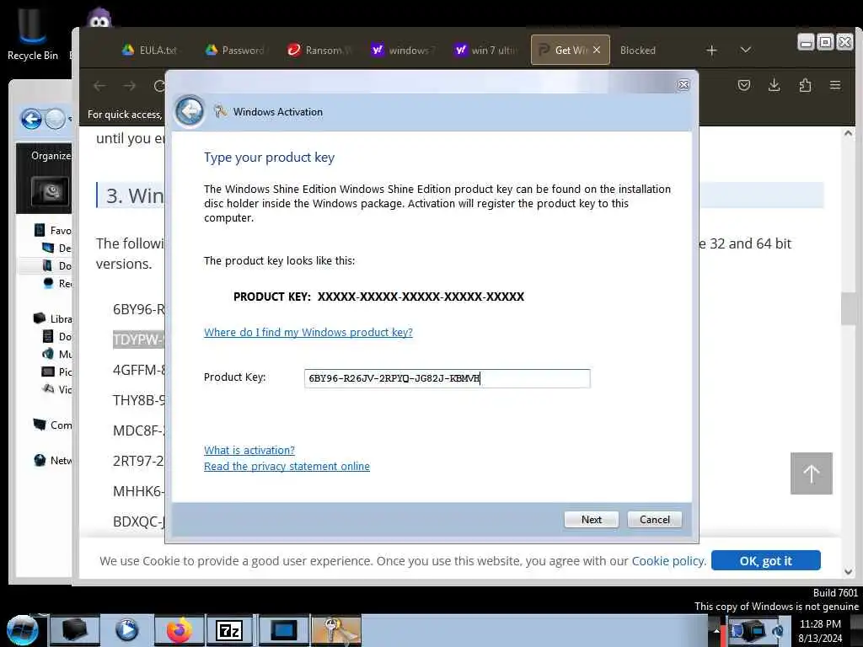Select Pictures library in Explorer sidebar
The width and height of the screenshot is (863, 647).
(57, 372)
